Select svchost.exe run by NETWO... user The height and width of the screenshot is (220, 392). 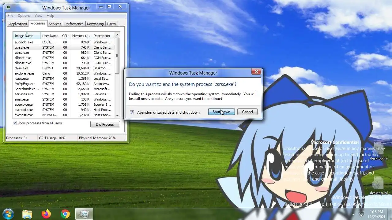[64, 115]
